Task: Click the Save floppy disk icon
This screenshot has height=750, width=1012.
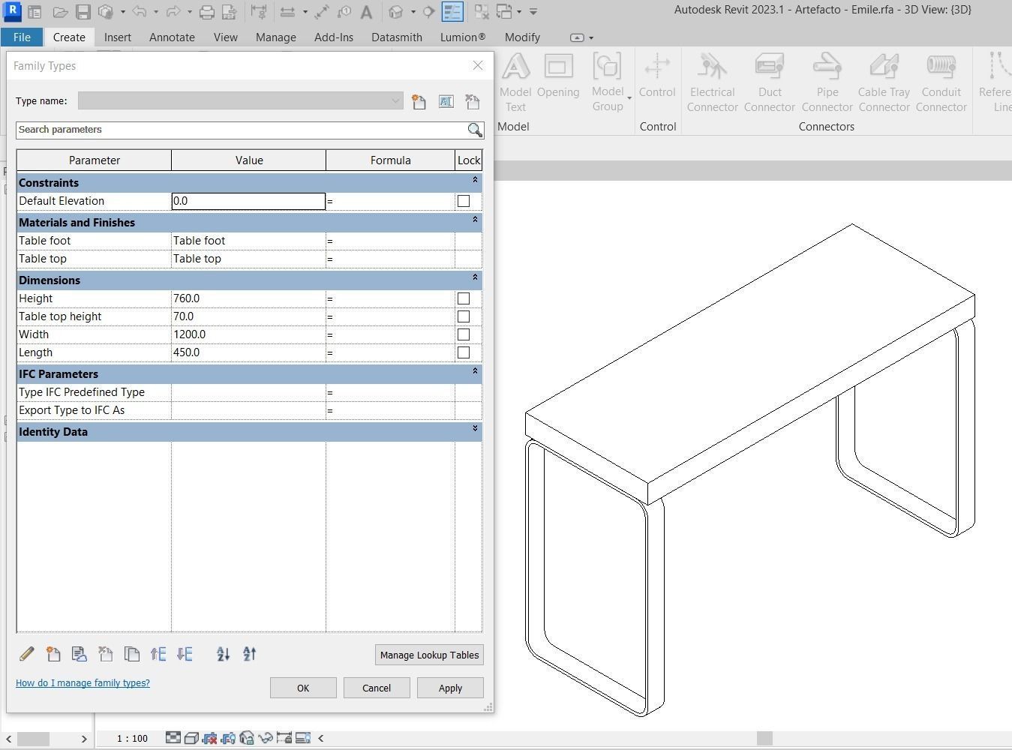Action: pos(83,12)
